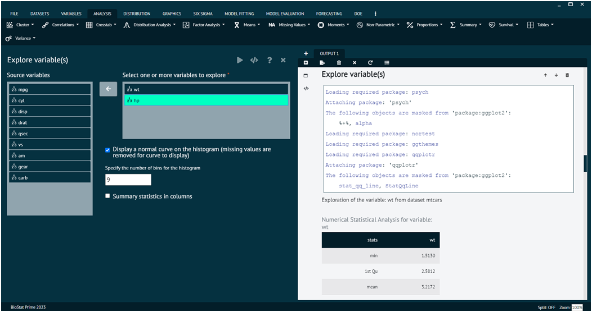Select mpg in Source variables
Screen dimensions: 592x312
[50, 89]
